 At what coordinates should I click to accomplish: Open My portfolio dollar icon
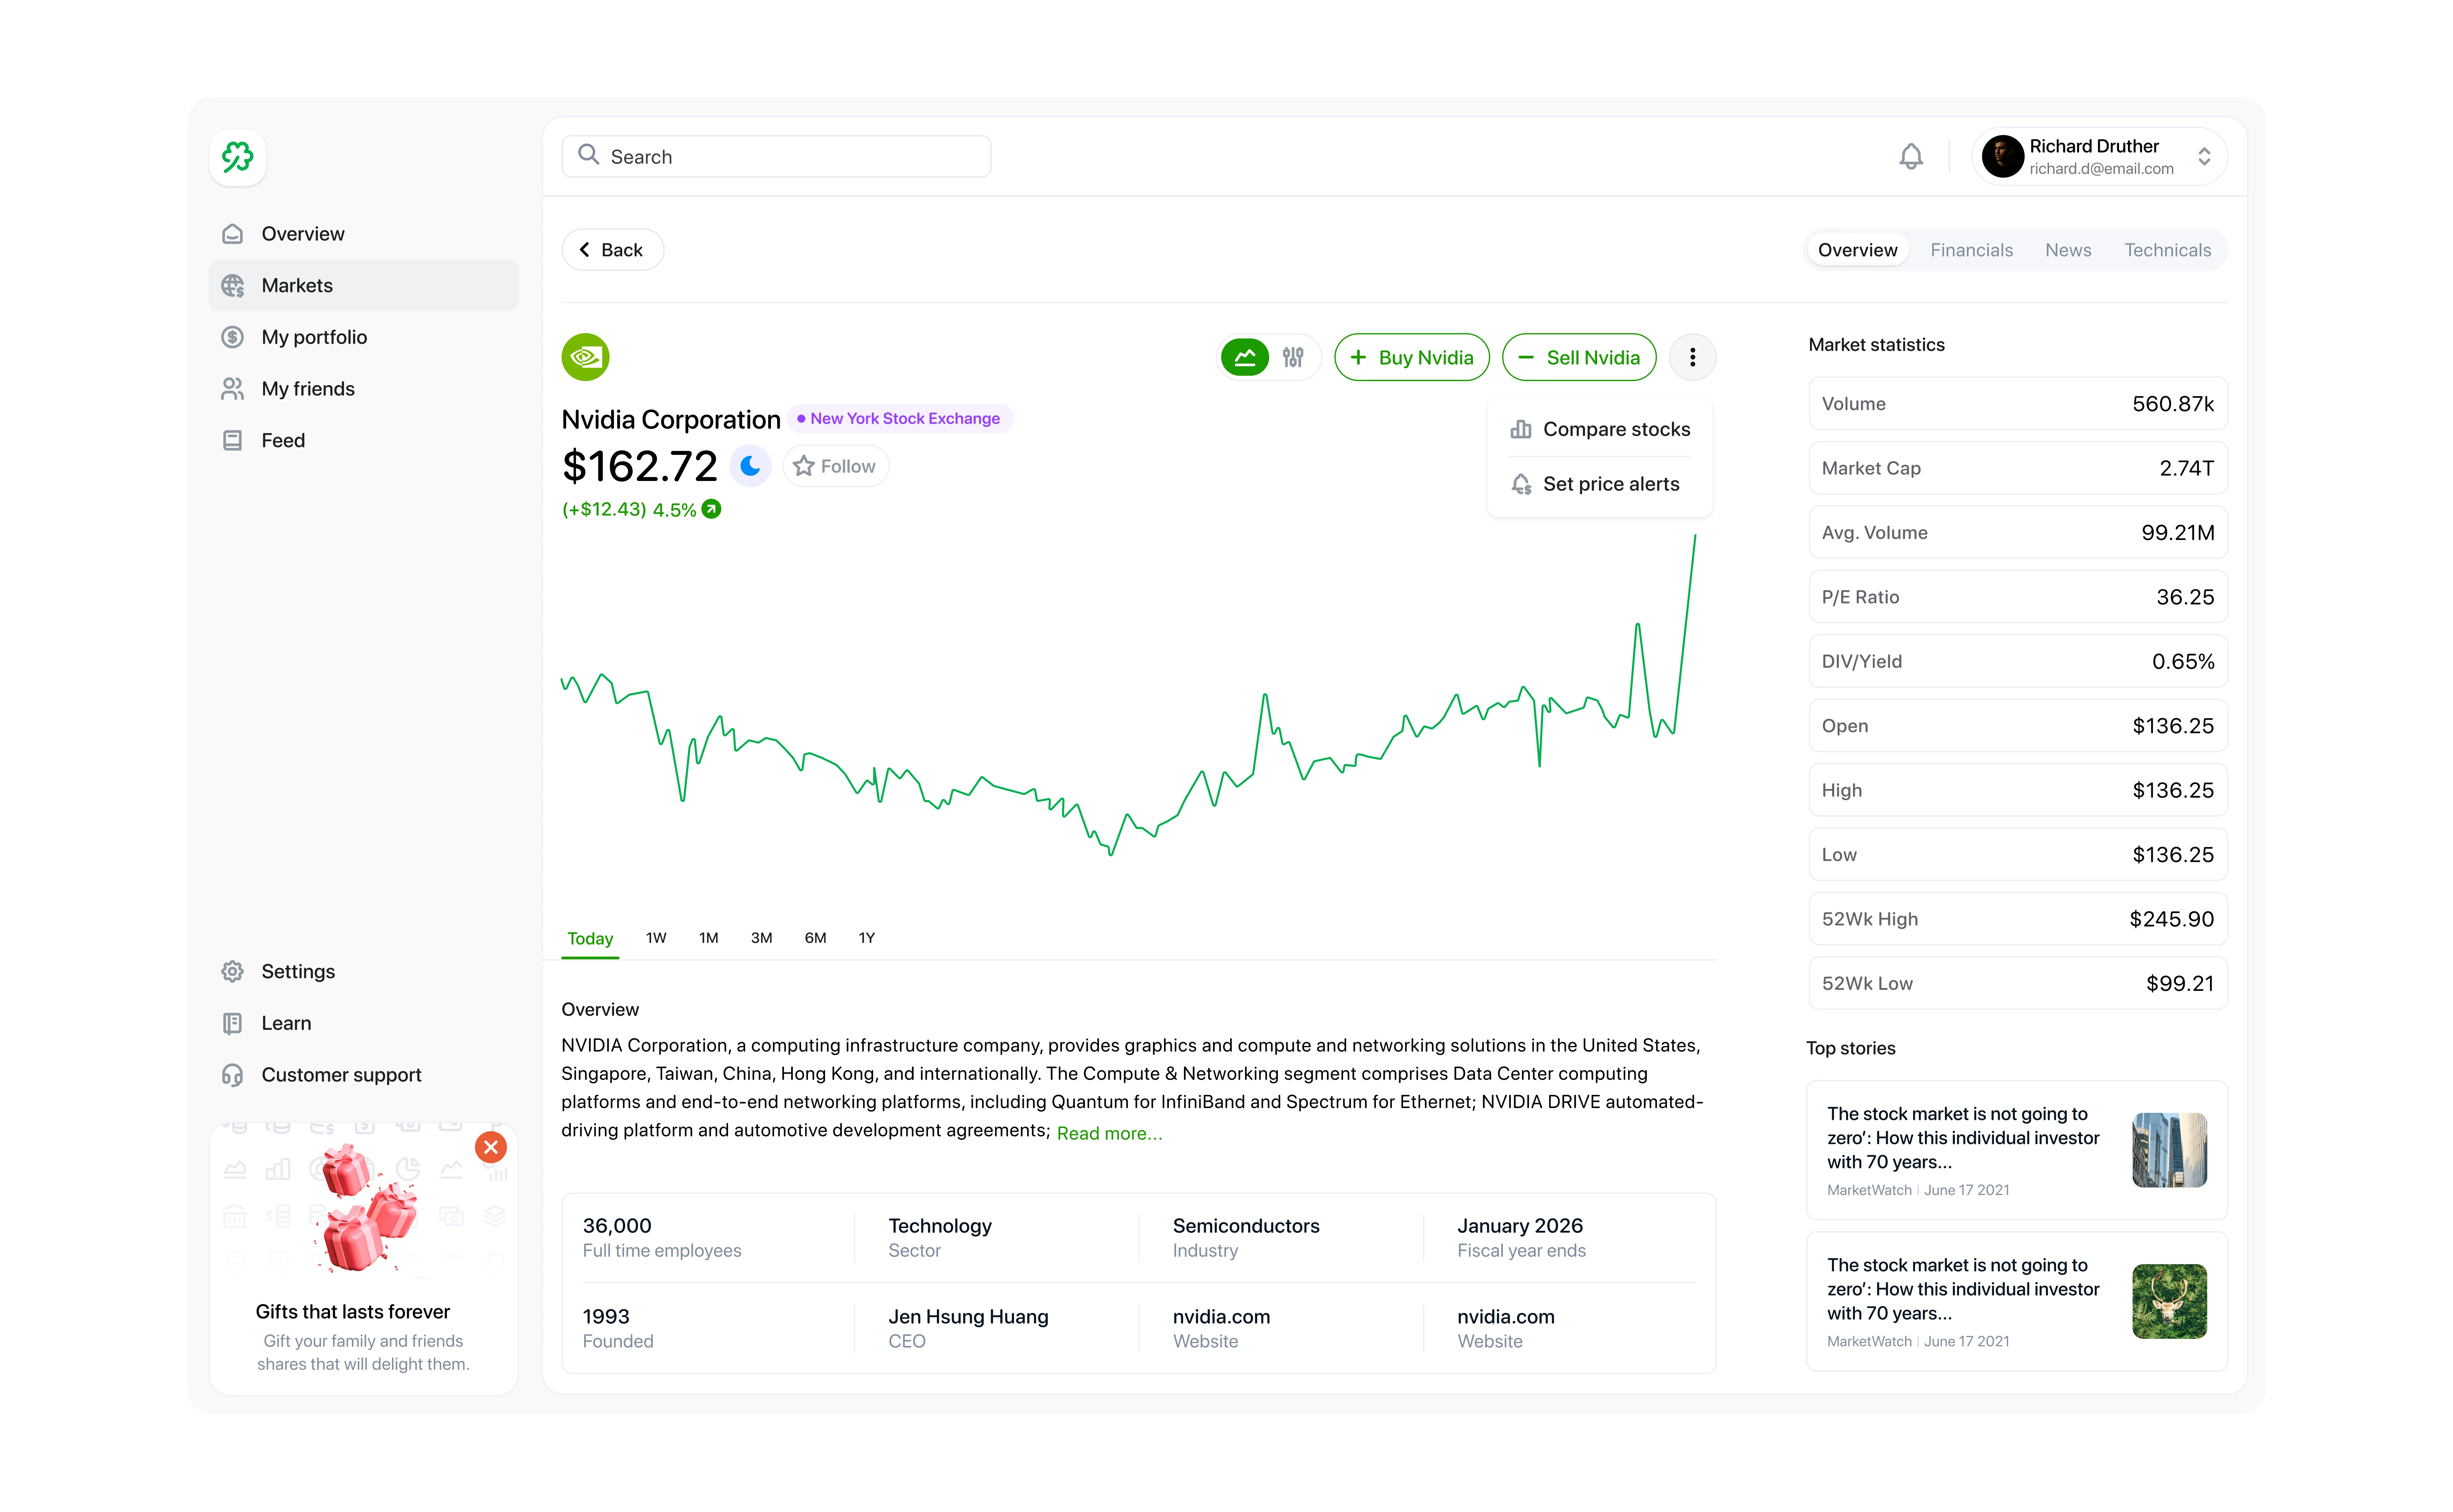coord(232,337)
